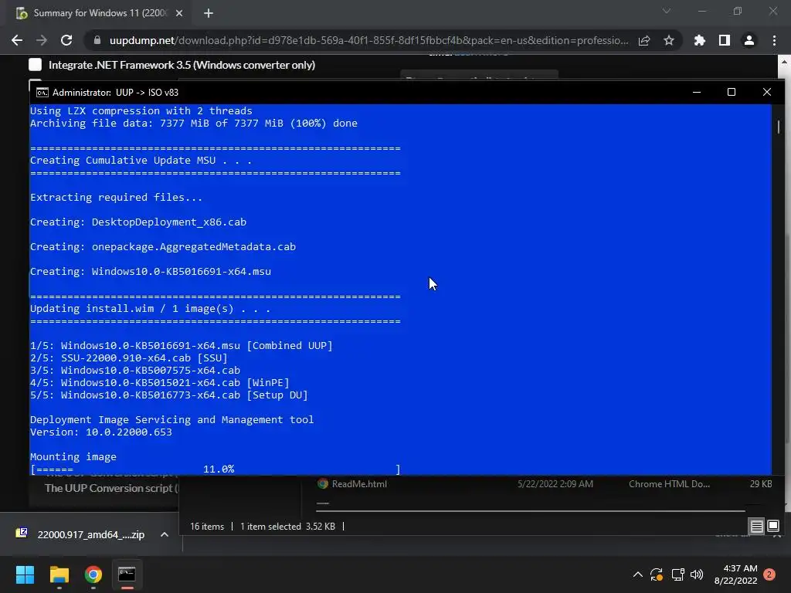This screenshot has height=593, width=791.
Task: Toggle Chrome side panel icon
Action: [725, 40]
